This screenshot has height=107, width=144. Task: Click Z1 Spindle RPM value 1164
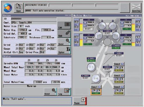(x=29, y=63)
